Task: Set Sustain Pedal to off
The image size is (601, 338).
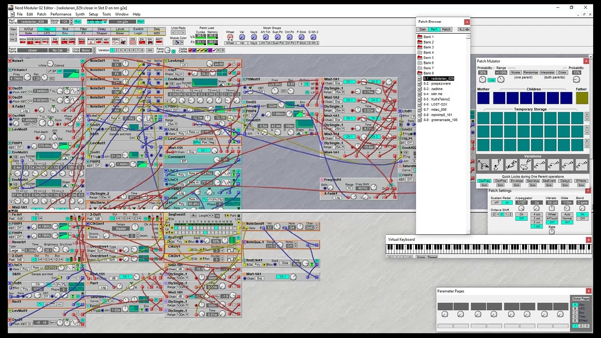Action: (x=496, y=202)
